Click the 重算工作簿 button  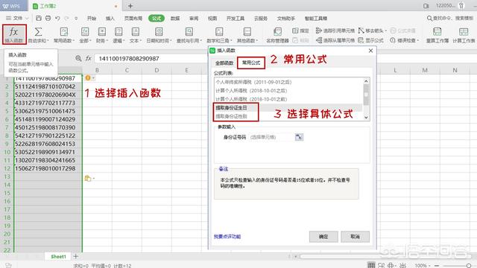click(437, 34)
